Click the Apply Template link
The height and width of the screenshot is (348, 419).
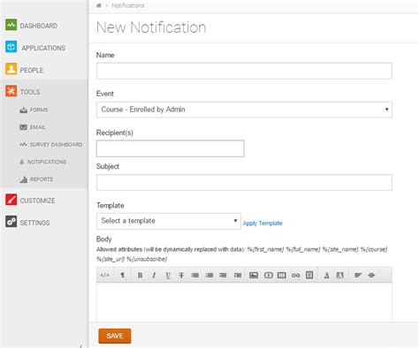pos(263,223)
